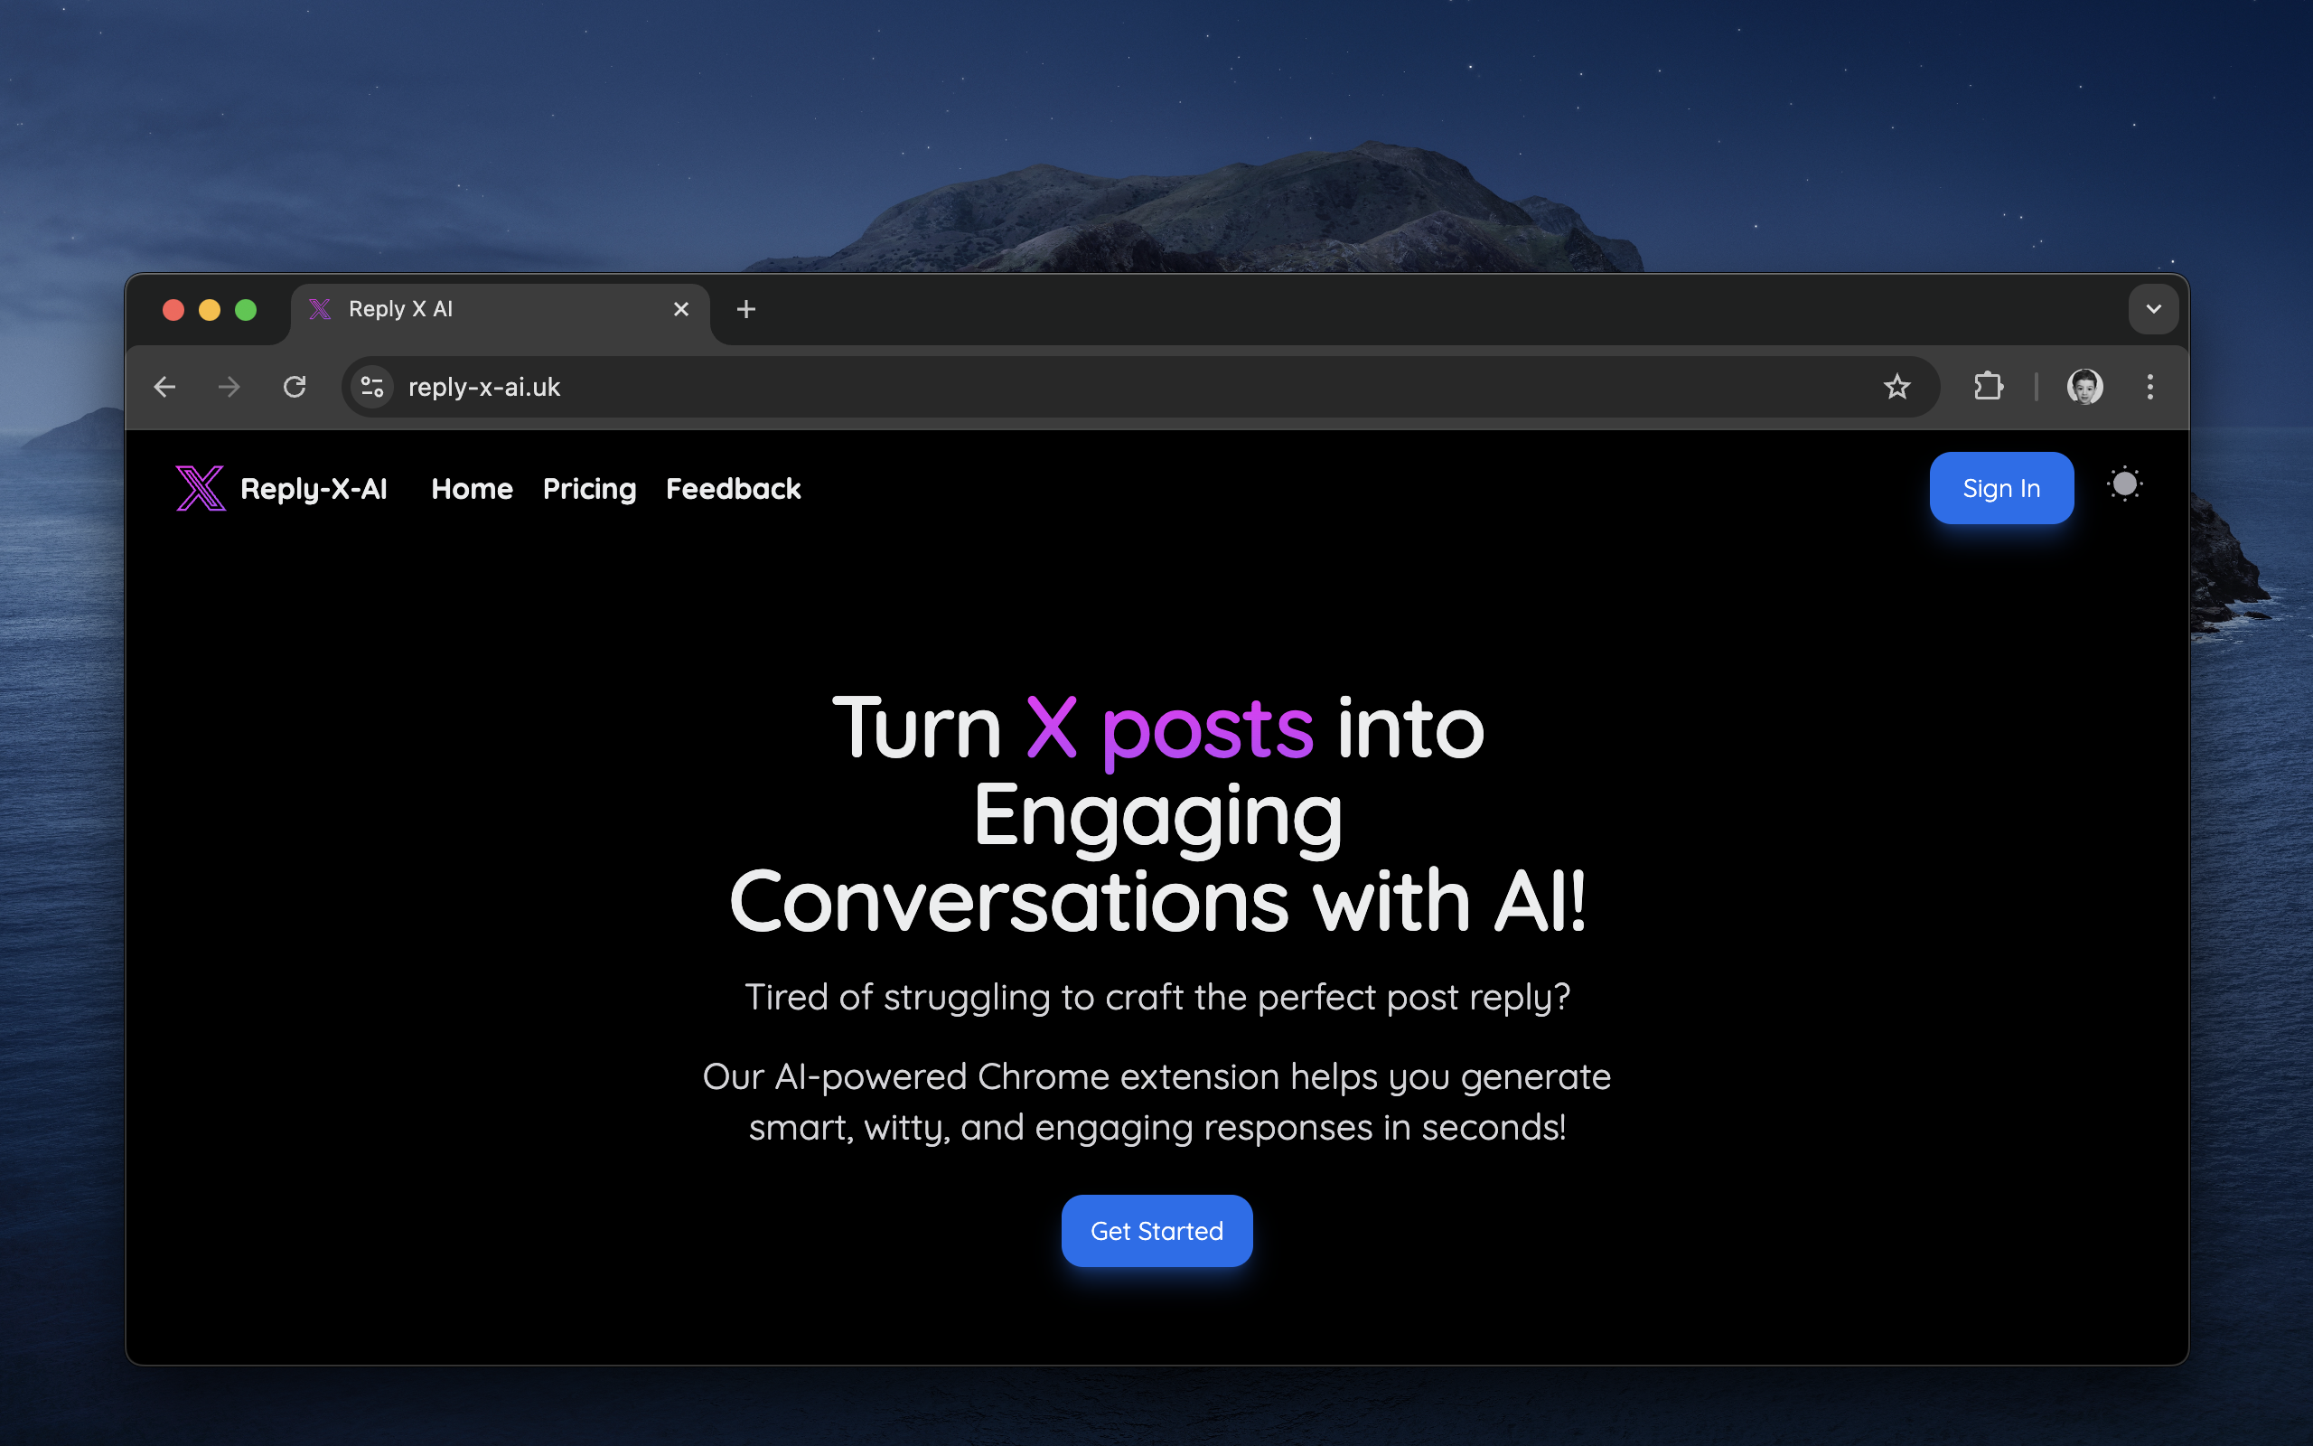This screenshot has width=2313, height=1446.
Task: Click 'Our AI-powered Chrome extension' paragraph
Action: 1157,1102
